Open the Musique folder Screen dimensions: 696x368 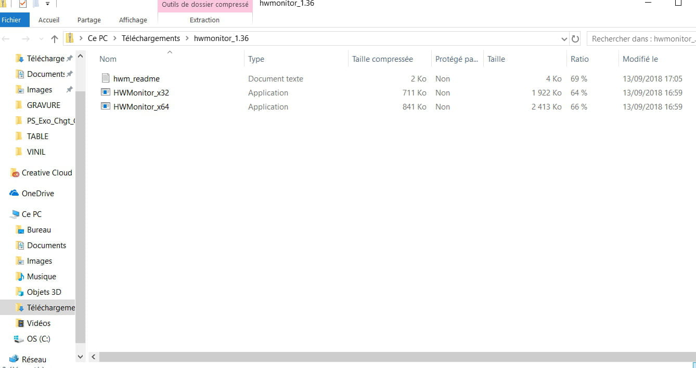point(41,277)
